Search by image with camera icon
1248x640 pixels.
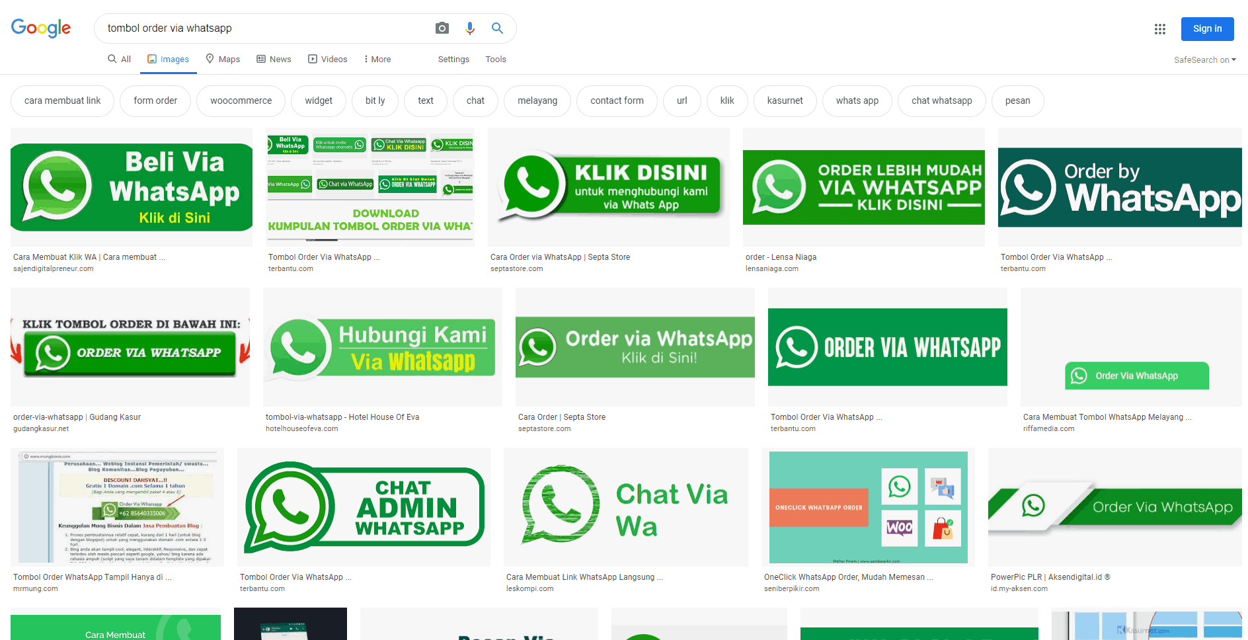(442, 28)
